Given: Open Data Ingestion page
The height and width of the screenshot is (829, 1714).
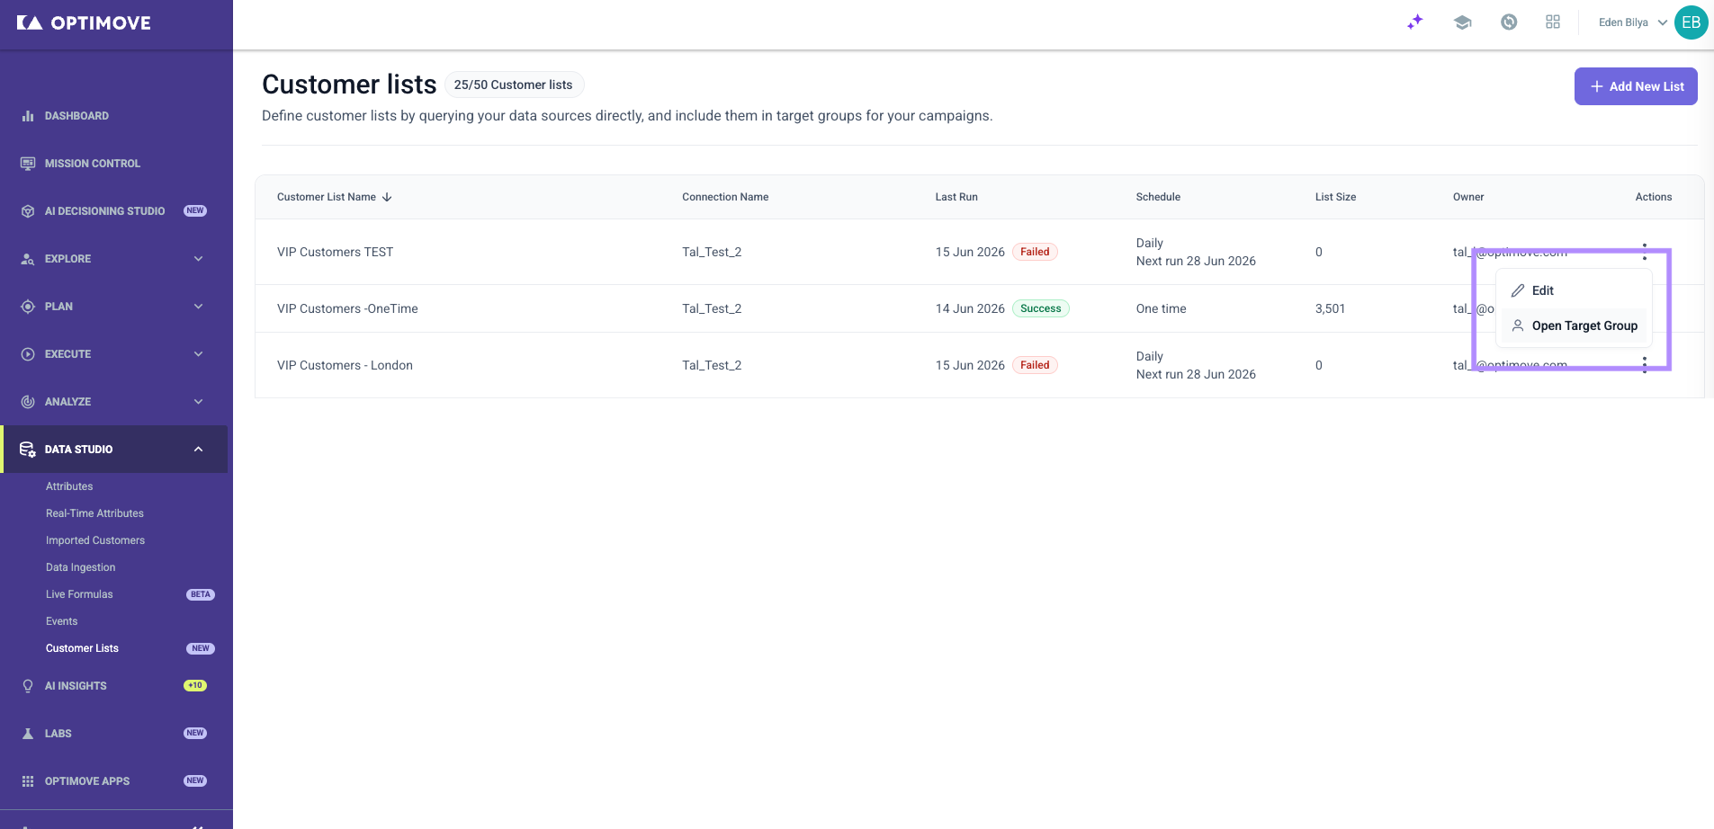Looking at the screenshot, I should (x=80, y=567).
